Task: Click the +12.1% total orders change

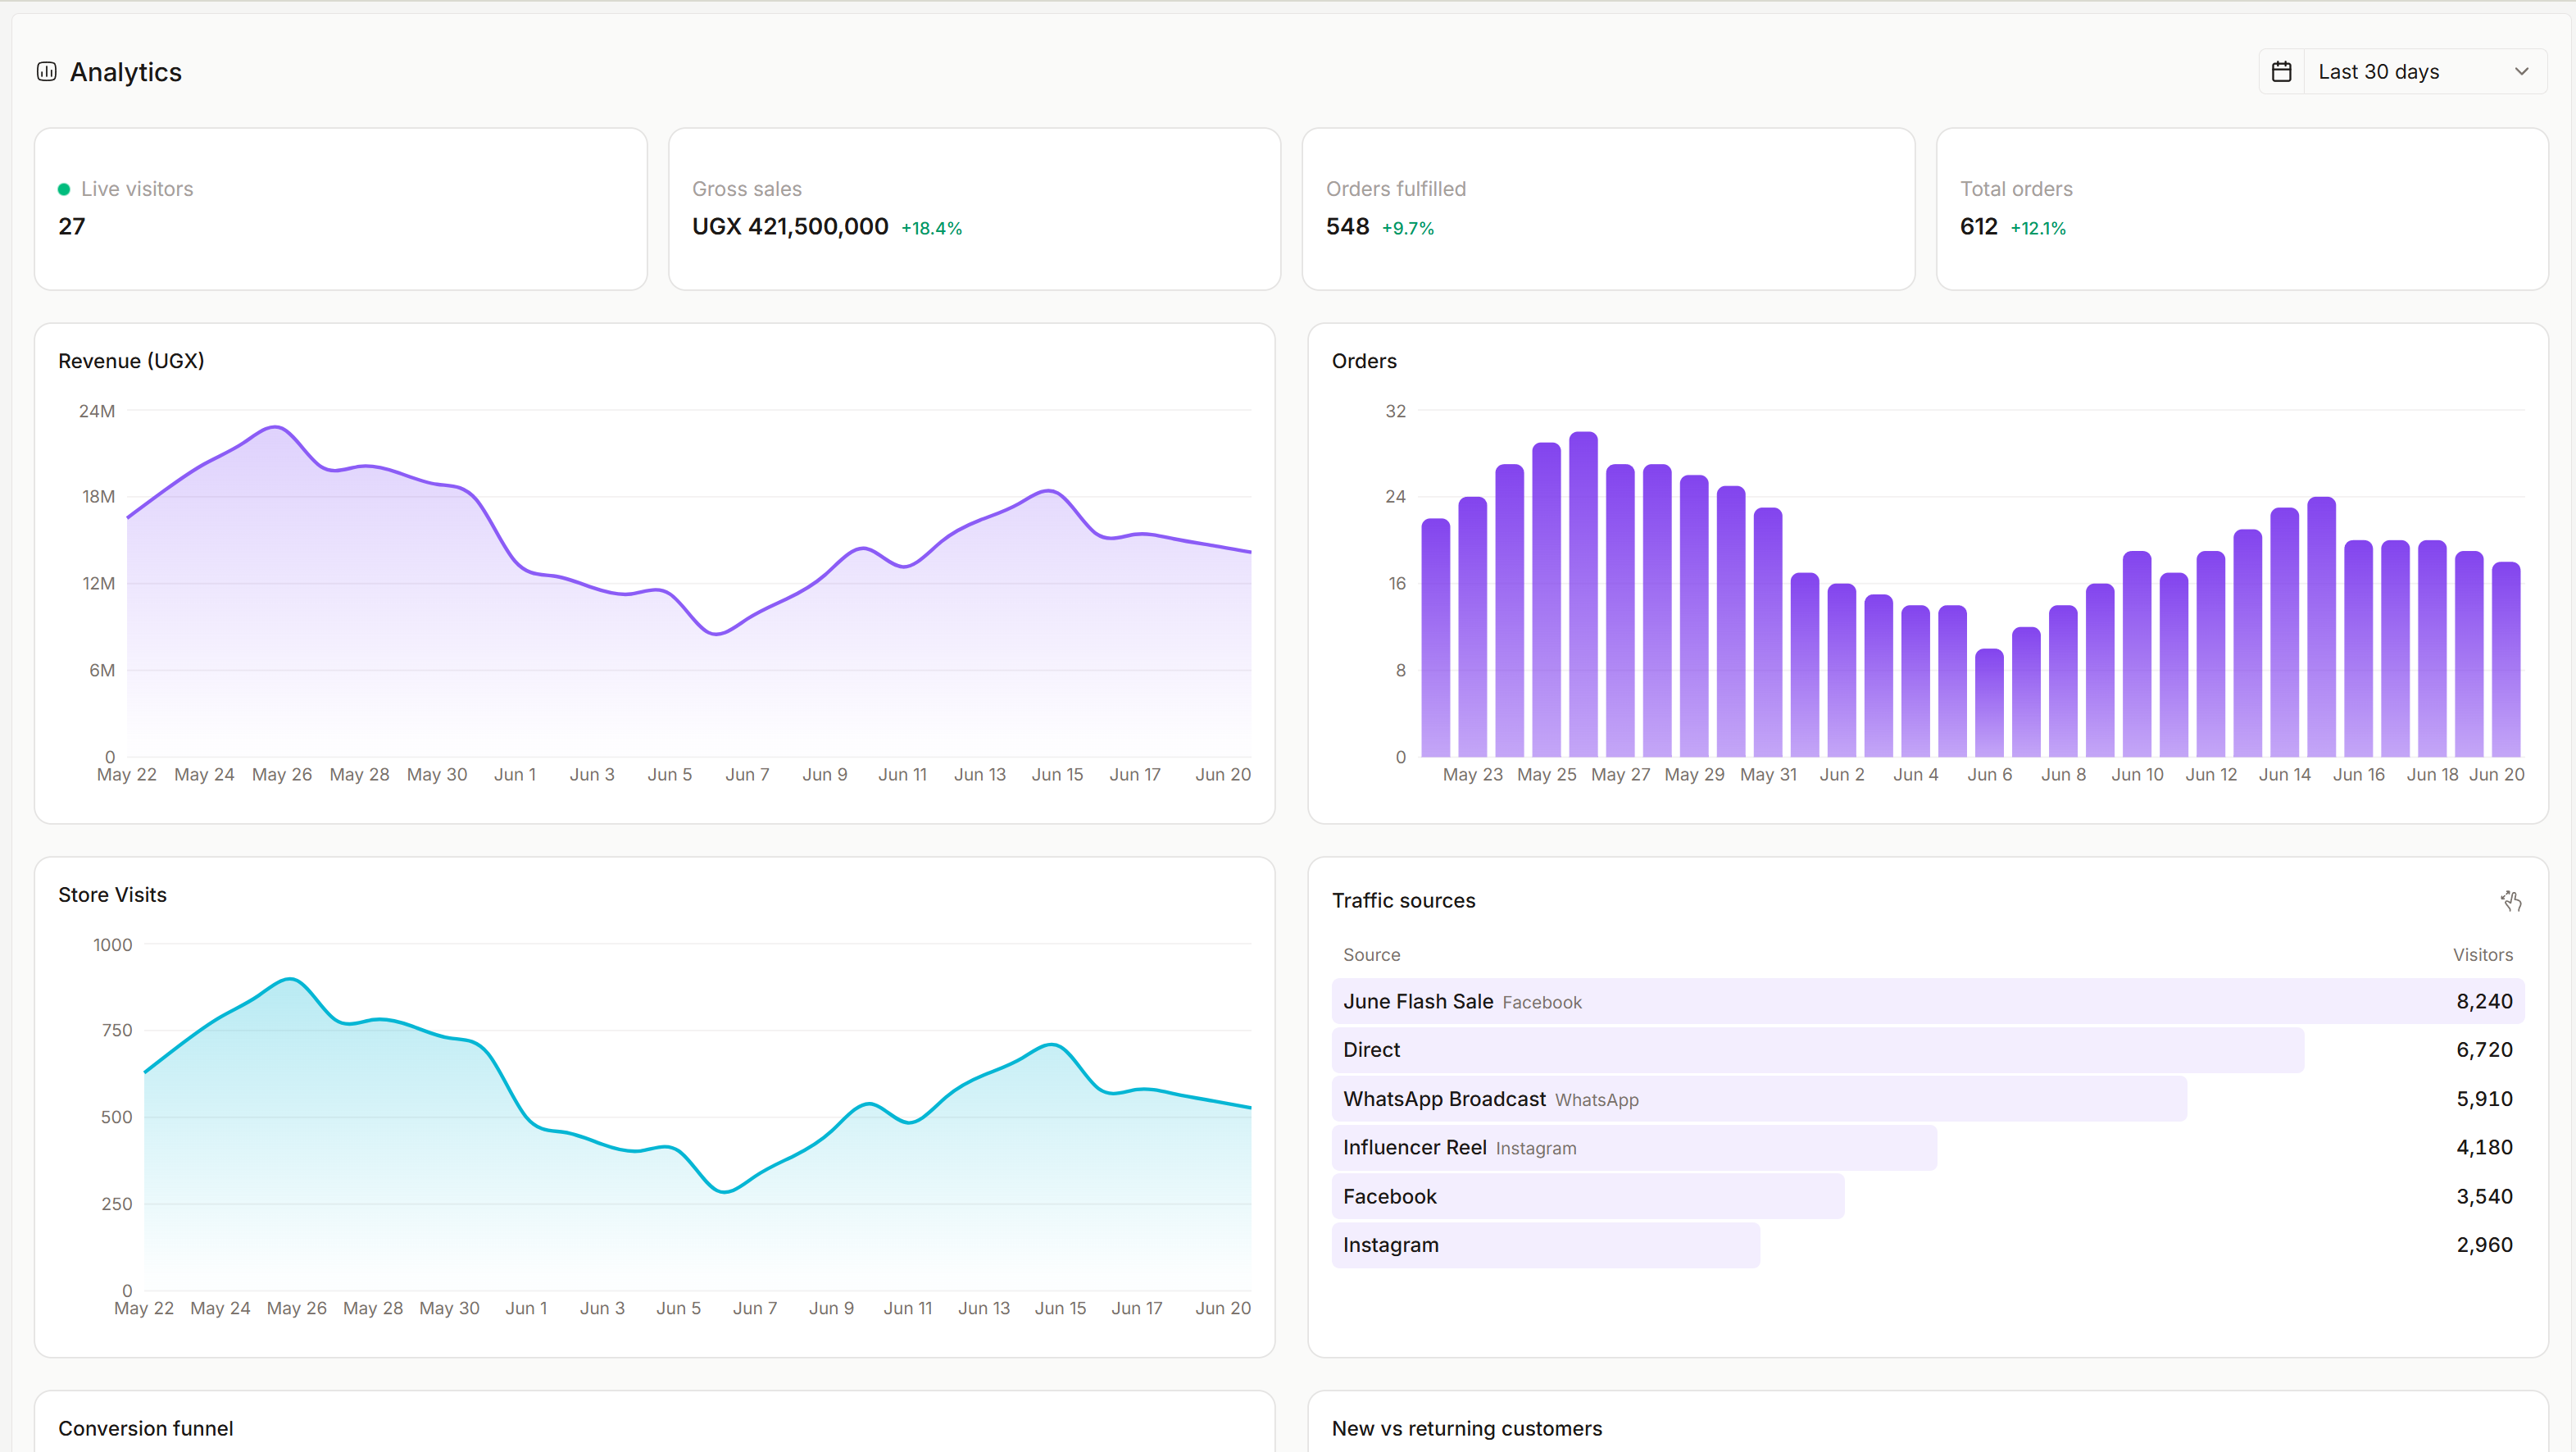Action: [2037, 228]
